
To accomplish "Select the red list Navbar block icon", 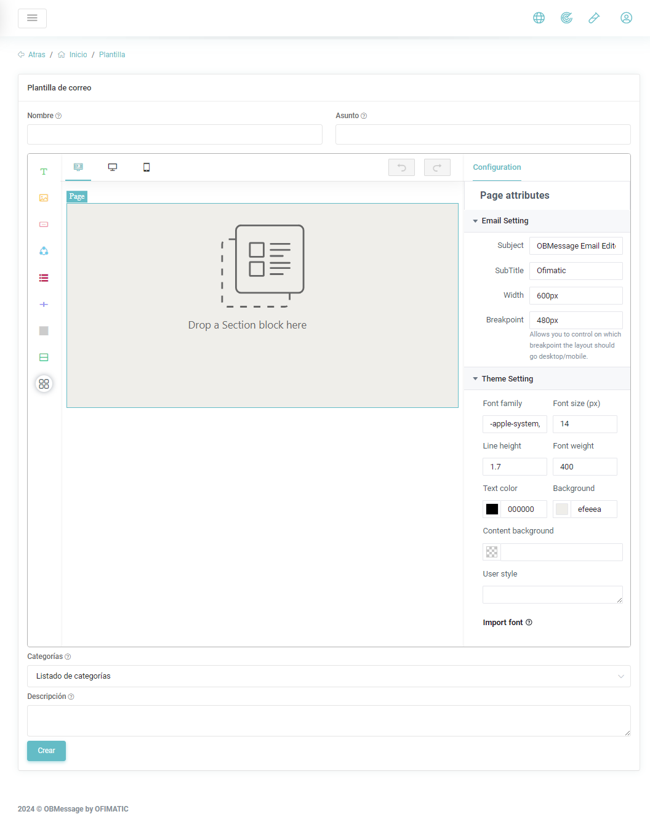I will click(x=44, y=278).
